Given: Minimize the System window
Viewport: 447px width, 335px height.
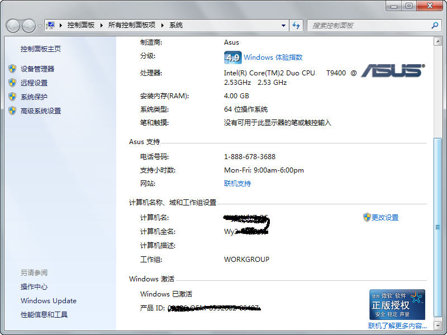Looking at the screenshot, I should click(x=394, y=6).
